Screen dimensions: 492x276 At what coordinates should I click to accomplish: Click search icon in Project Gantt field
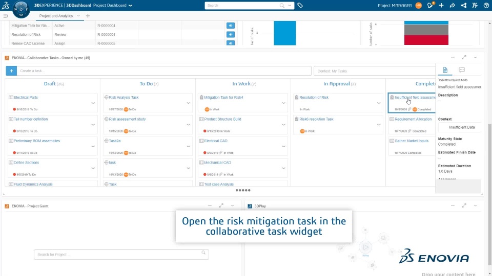(203, 252)
